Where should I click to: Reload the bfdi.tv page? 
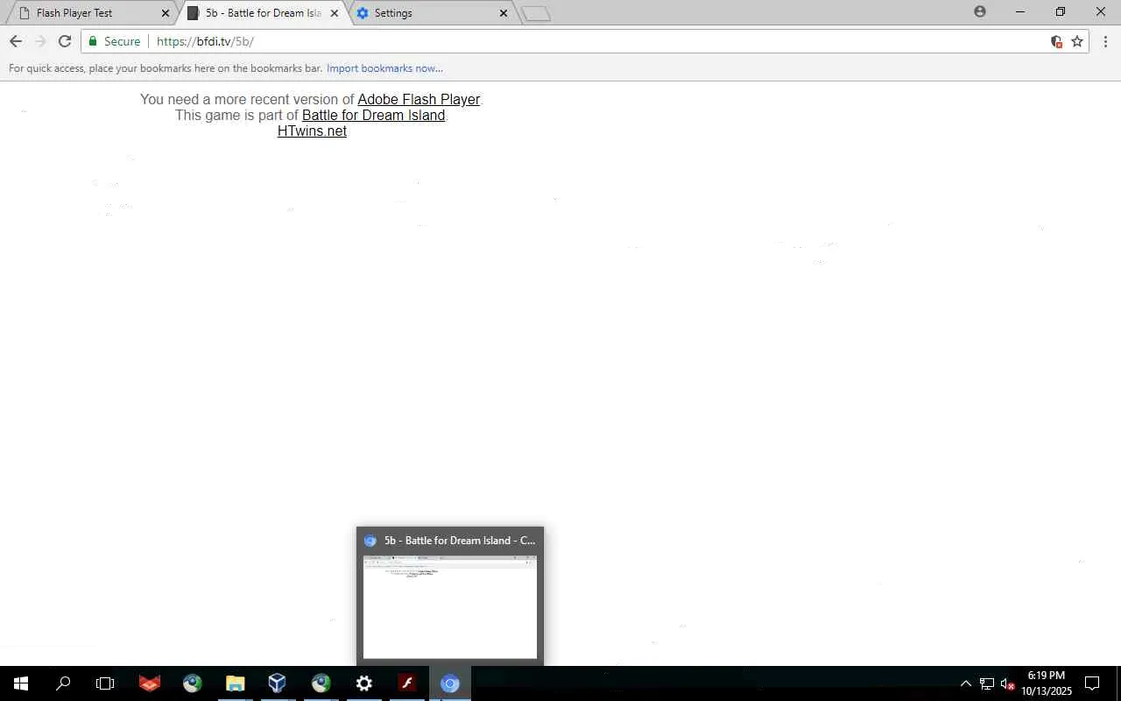65,41
